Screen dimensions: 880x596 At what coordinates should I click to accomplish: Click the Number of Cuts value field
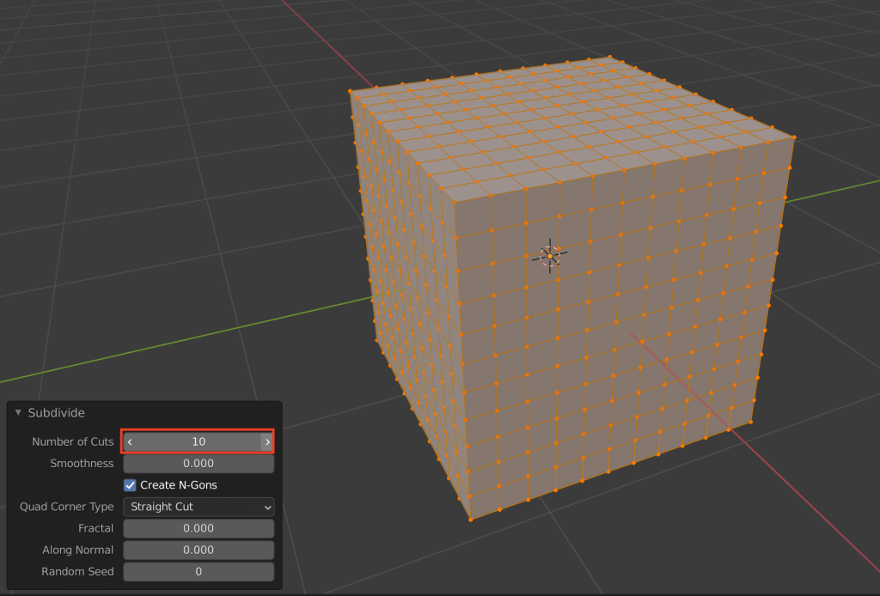(198, 441)
